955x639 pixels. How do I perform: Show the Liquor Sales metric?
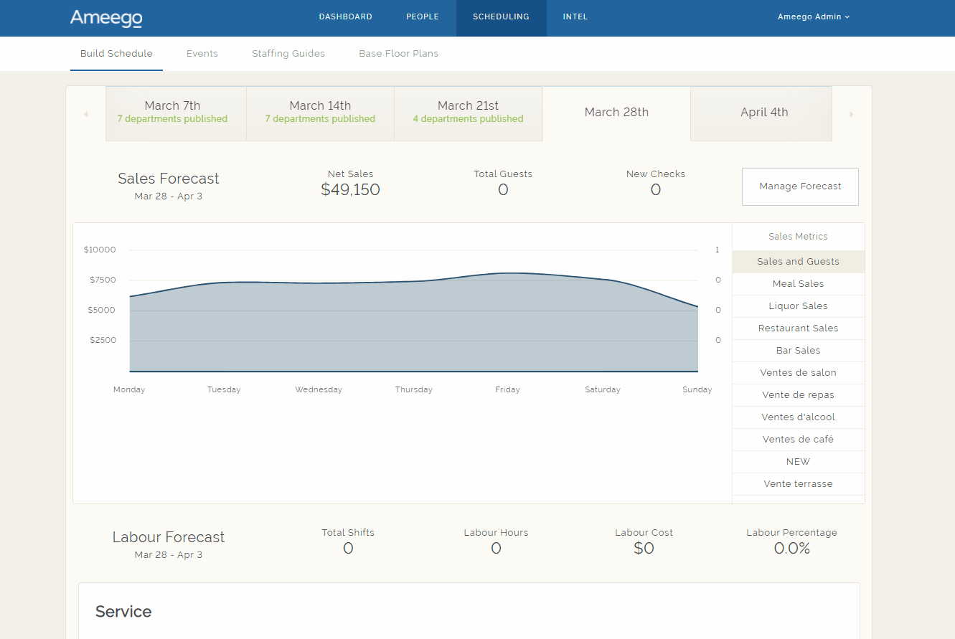798,306
